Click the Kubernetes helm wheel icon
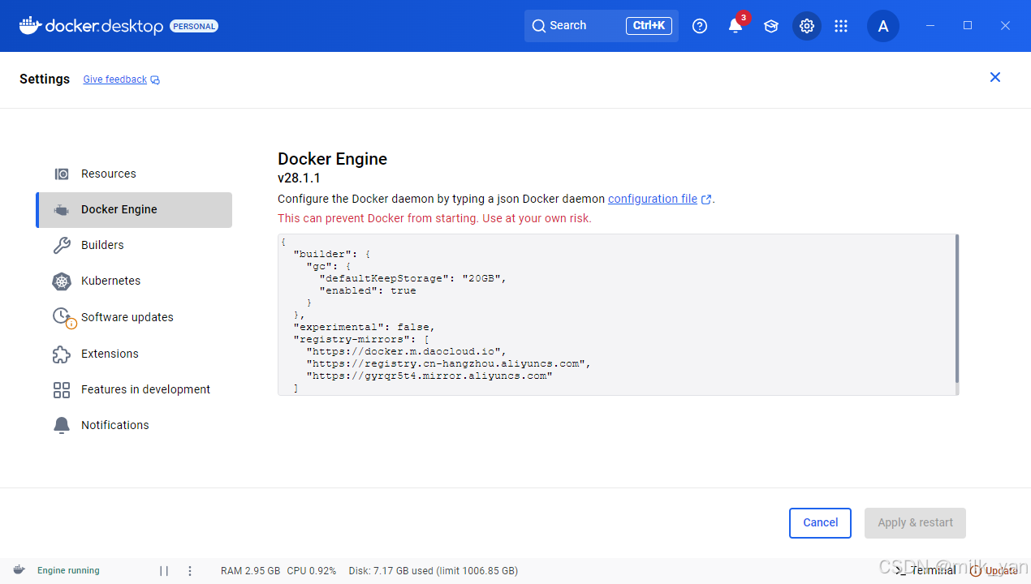The width and height of the screenshot is (1031, 584). click(62, 281)
